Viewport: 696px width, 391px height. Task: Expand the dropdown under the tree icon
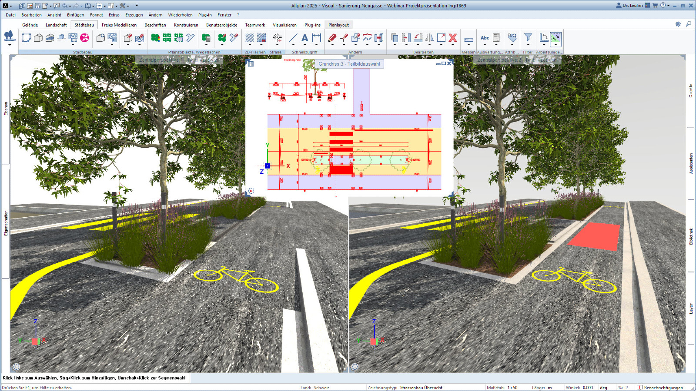click(x=10, y=45)
